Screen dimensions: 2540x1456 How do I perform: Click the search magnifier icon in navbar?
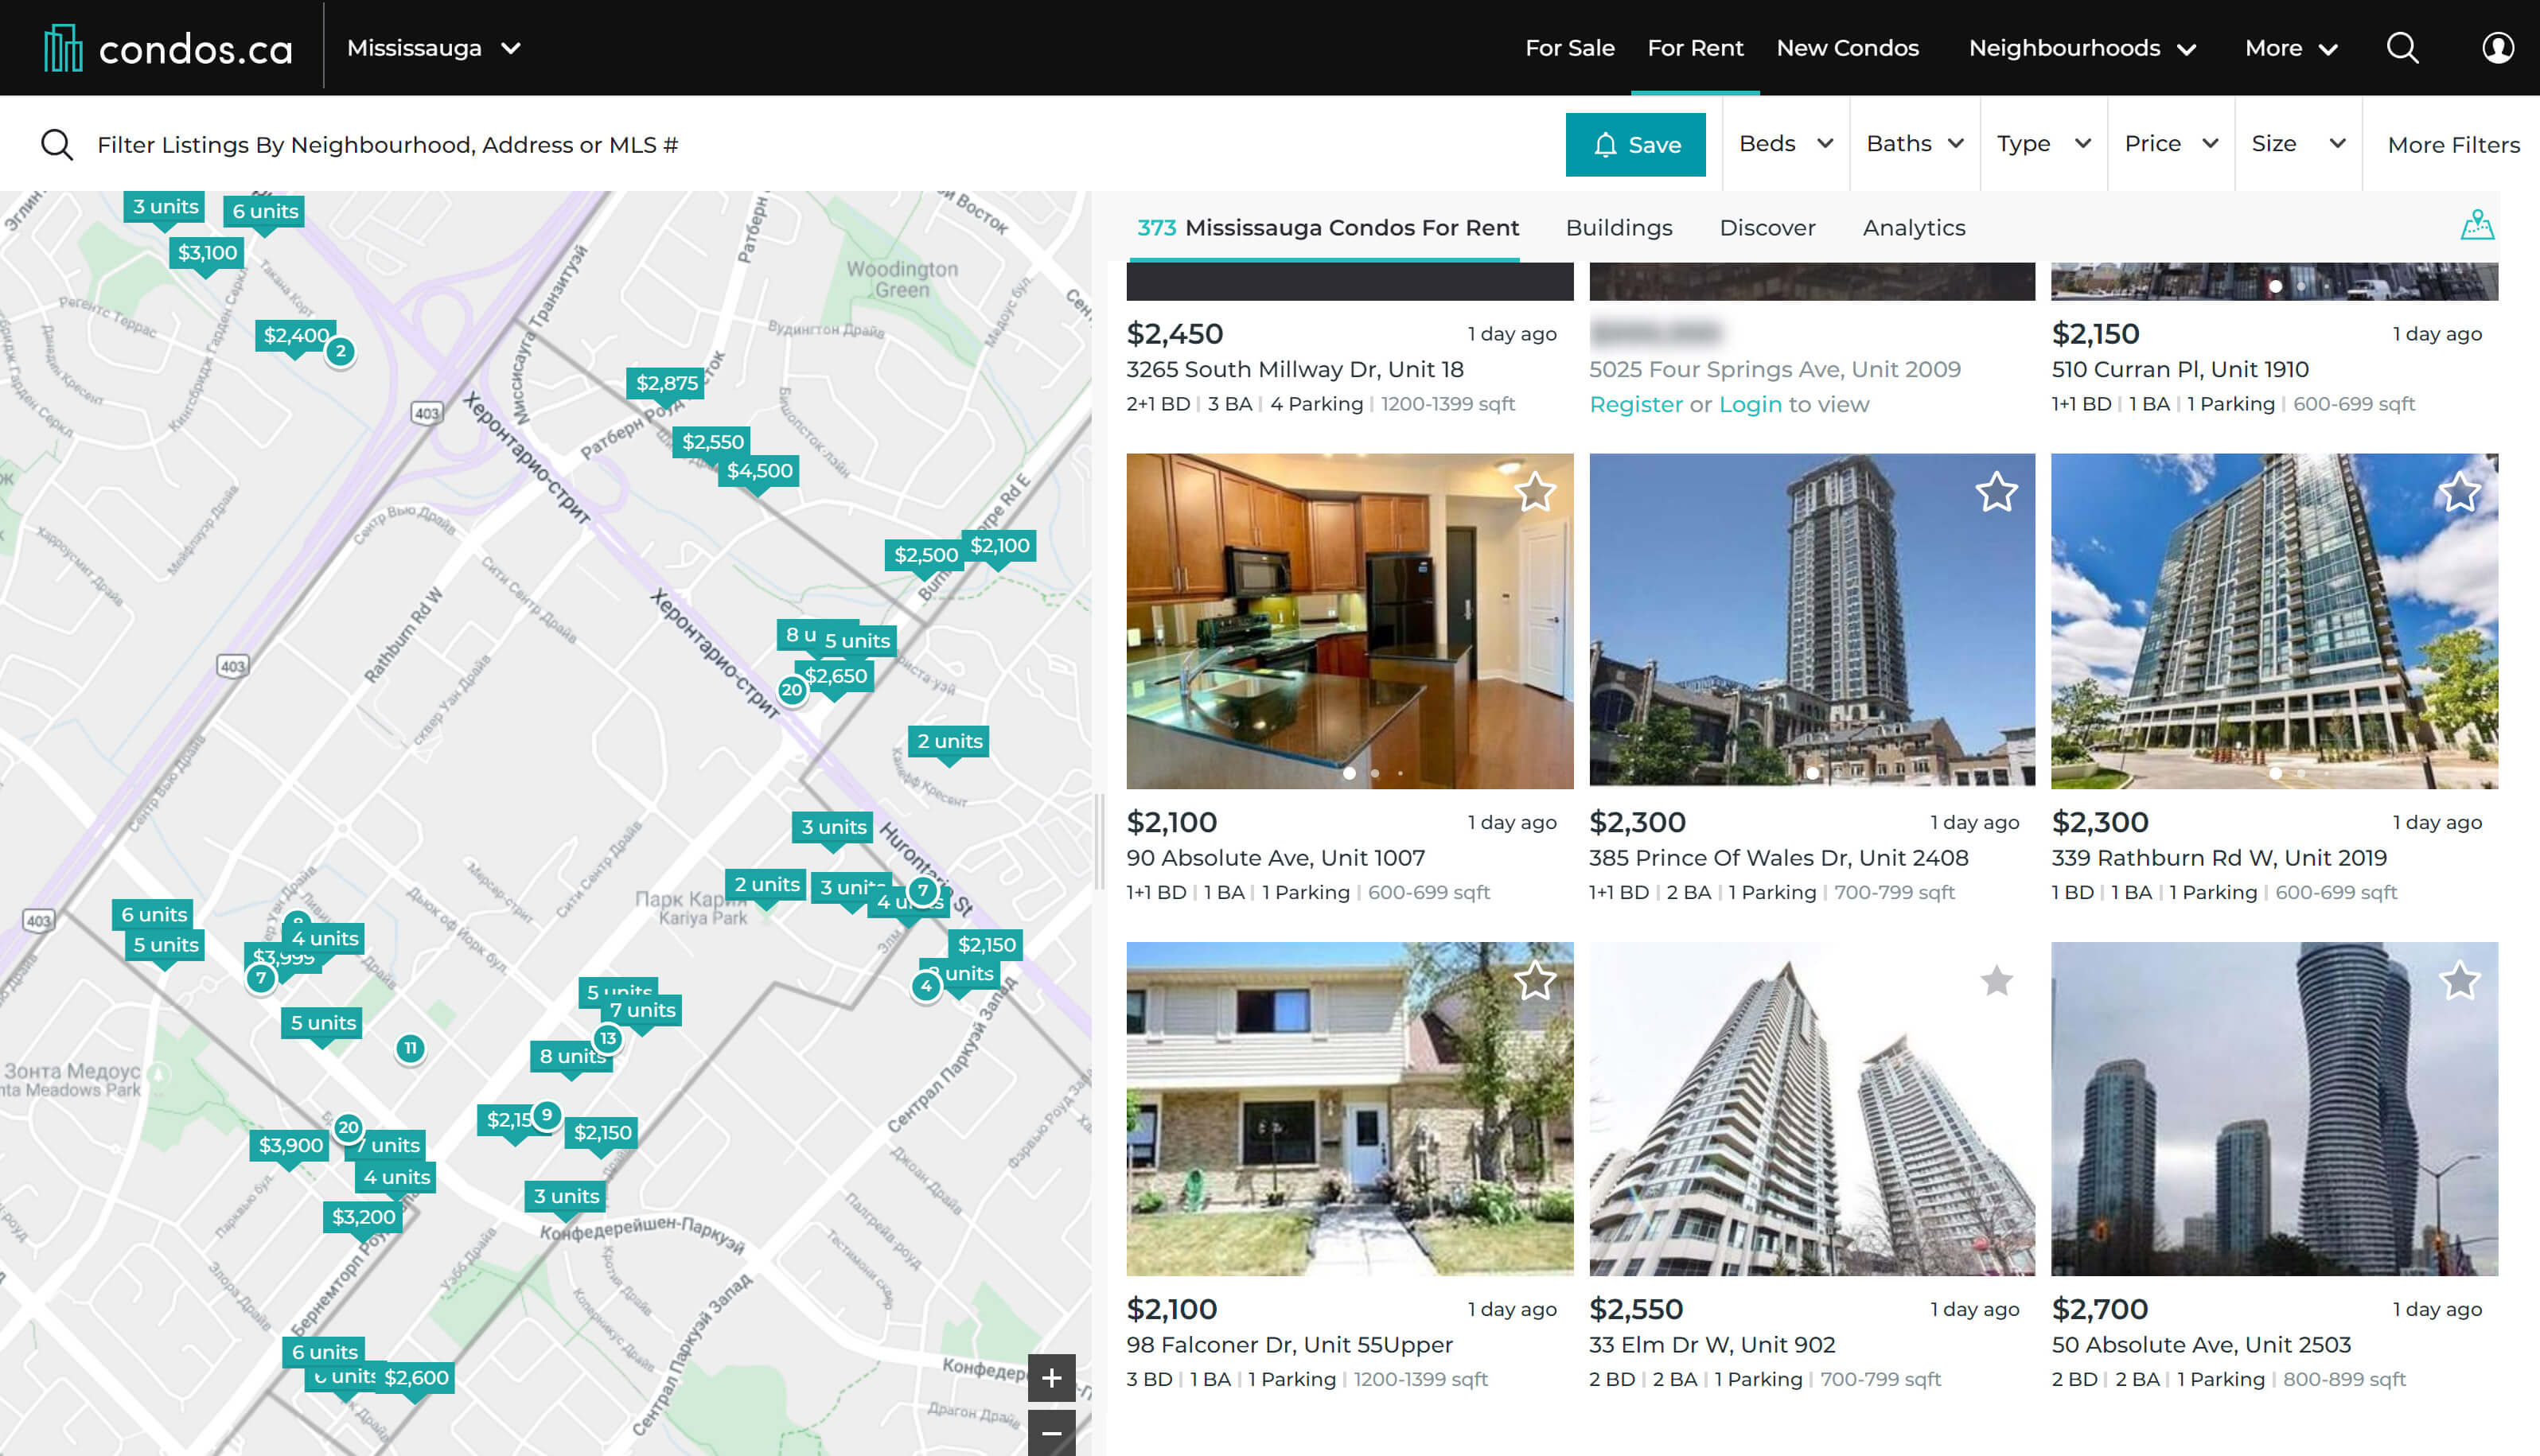(2404, 47)
